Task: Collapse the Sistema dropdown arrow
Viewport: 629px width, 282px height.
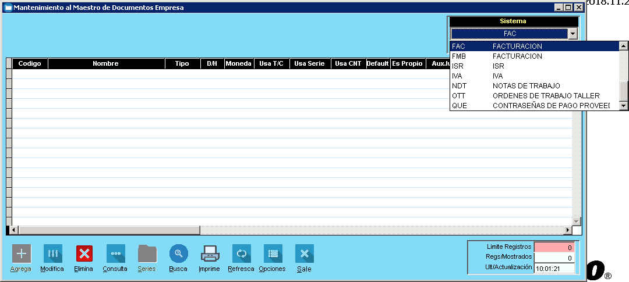Action: [573, 34]
